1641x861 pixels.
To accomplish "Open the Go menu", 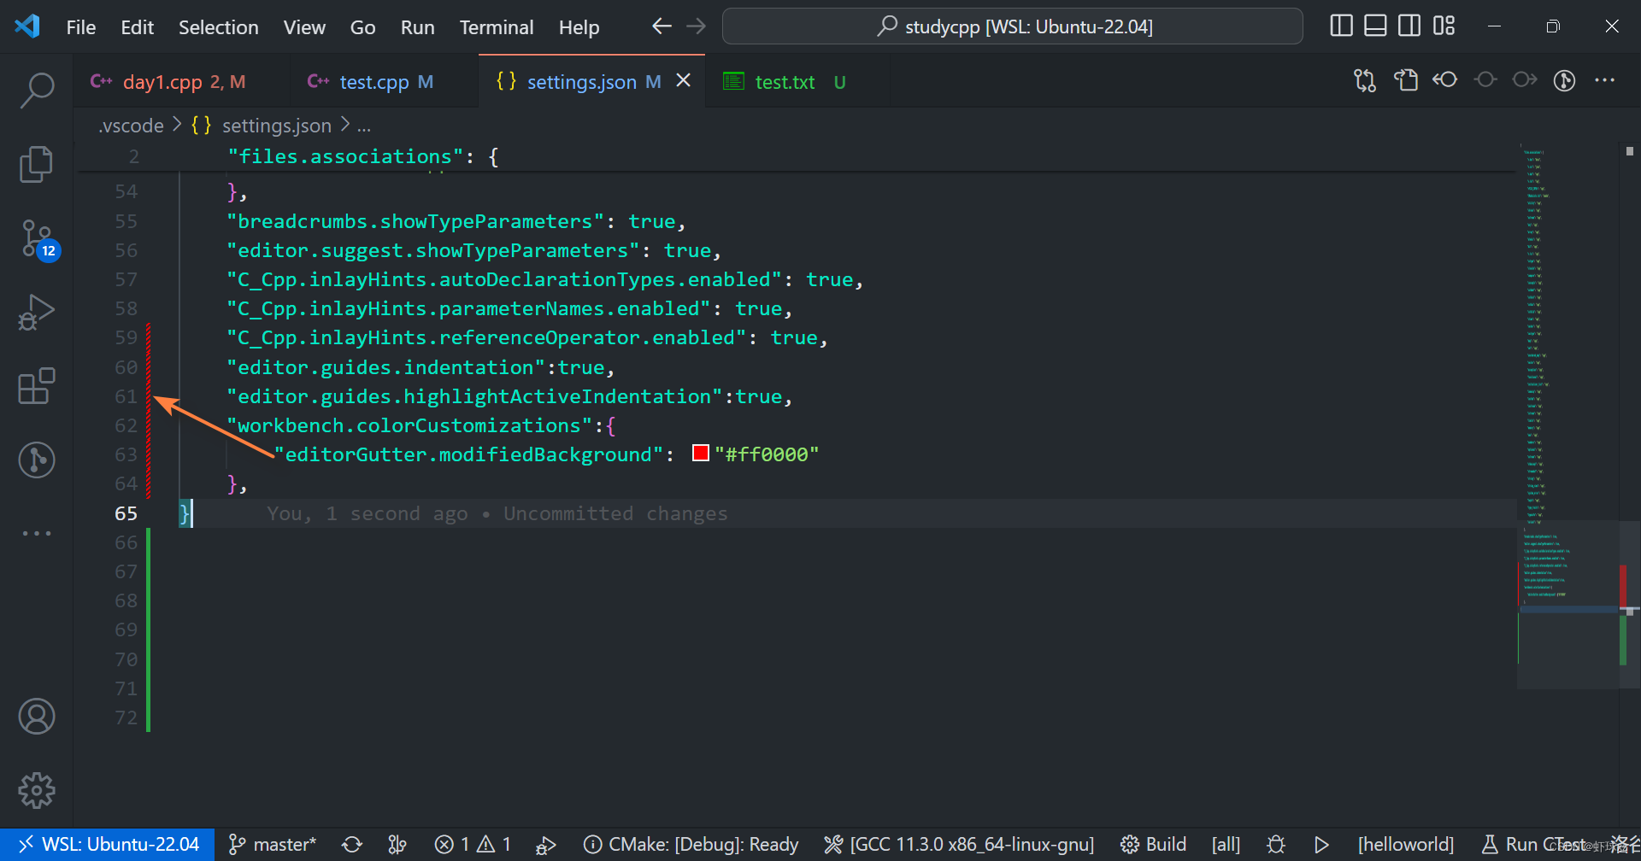I will [x=362, y=27].
